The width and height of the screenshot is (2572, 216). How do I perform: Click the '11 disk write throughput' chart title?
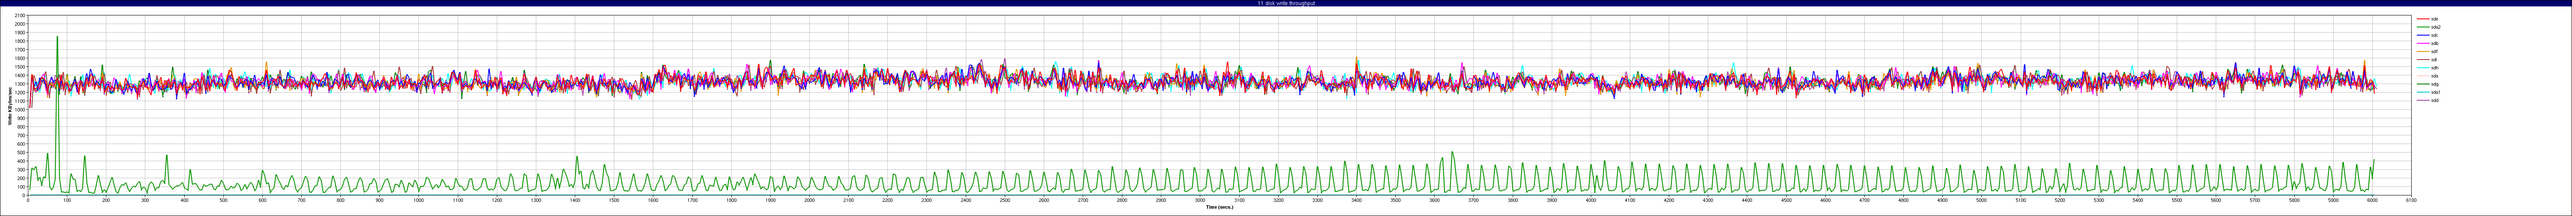pyautogui.click(x=1286, y=4)
